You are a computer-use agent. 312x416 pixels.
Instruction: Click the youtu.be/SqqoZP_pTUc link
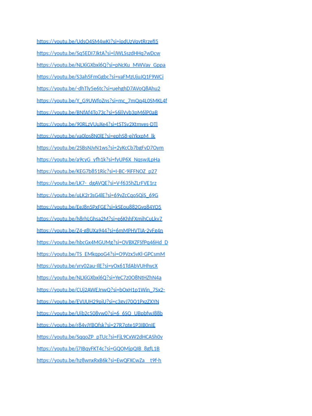coord(100,337)
